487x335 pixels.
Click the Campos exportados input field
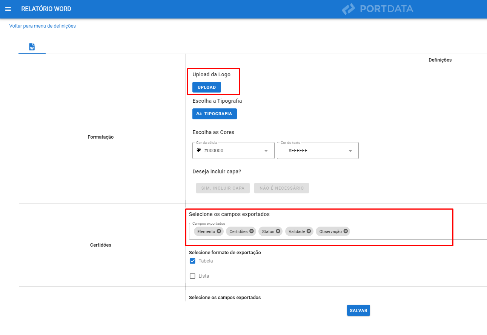[x=338, y=231]
